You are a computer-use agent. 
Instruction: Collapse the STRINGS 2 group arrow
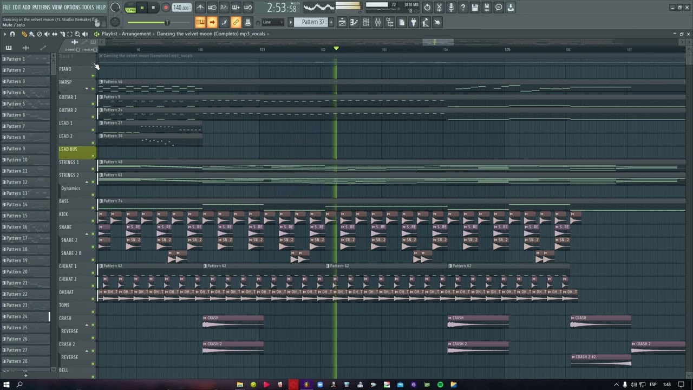(x=87, y=181)
